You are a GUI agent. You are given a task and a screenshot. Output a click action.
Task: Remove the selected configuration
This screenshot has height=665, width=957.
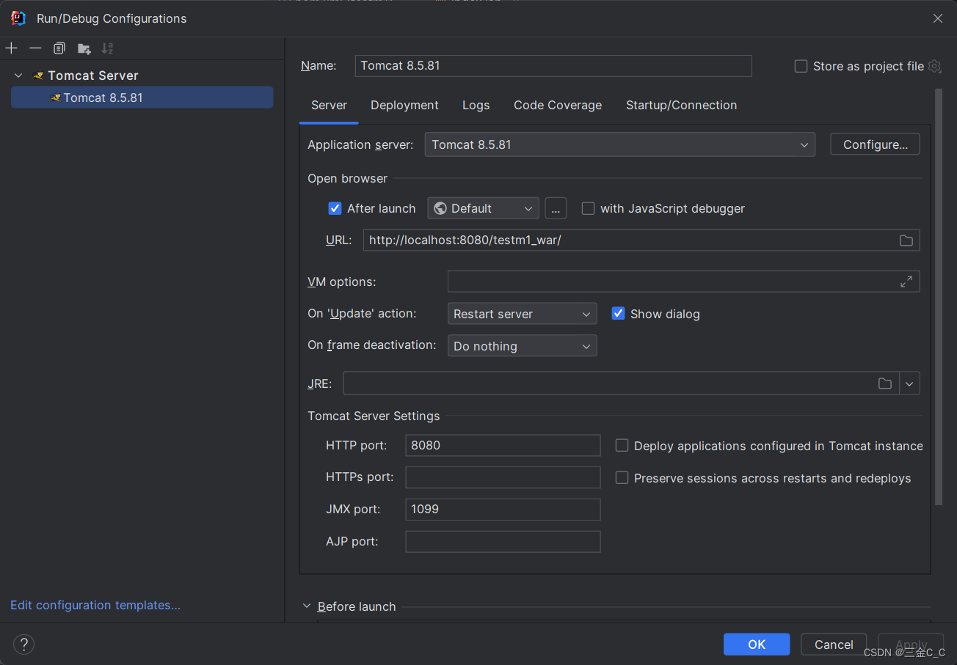(35, 48)
